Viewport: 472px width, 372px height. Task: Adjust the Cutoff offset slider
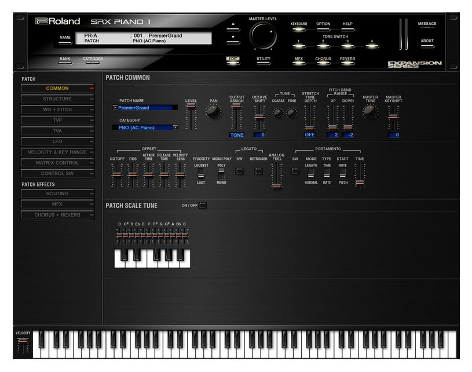click(117, 176)
